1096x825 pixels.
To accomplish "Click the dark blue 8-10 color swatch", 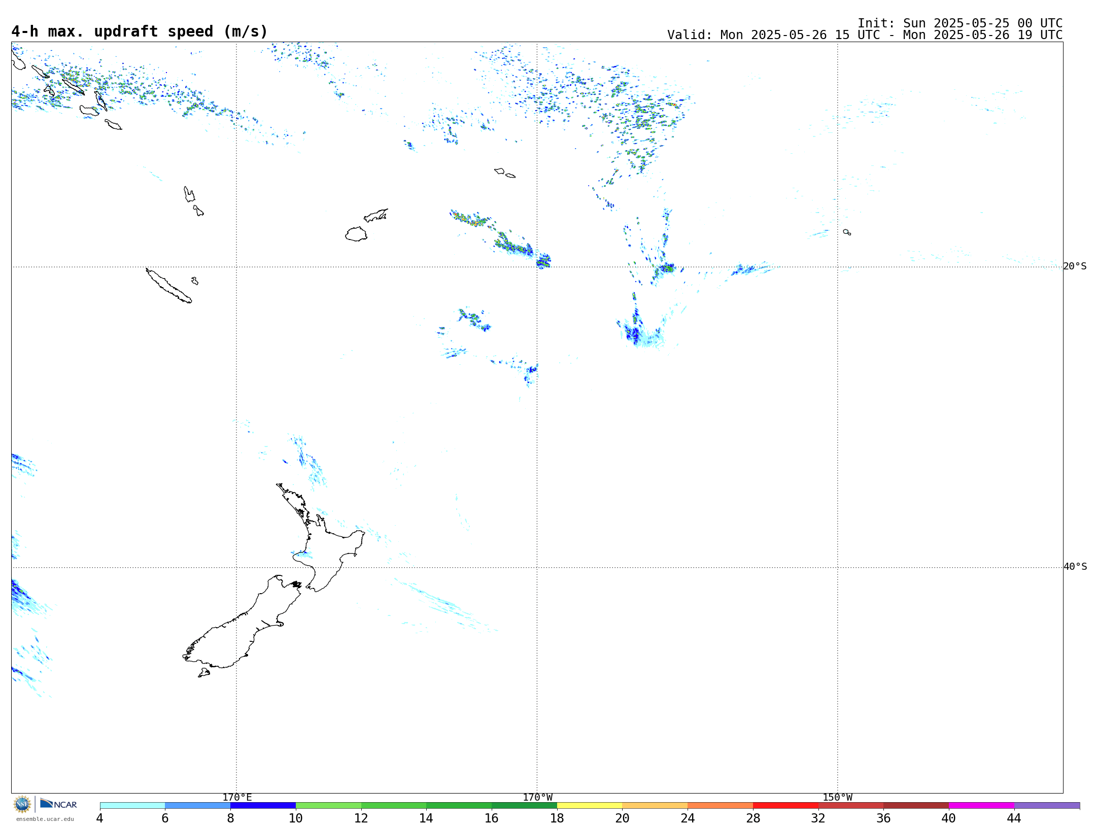I will 263,806.
